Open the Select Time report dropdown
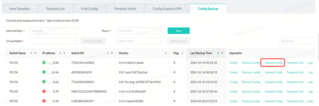The height and width of the screenshot is (106, 319). point(140,41)
